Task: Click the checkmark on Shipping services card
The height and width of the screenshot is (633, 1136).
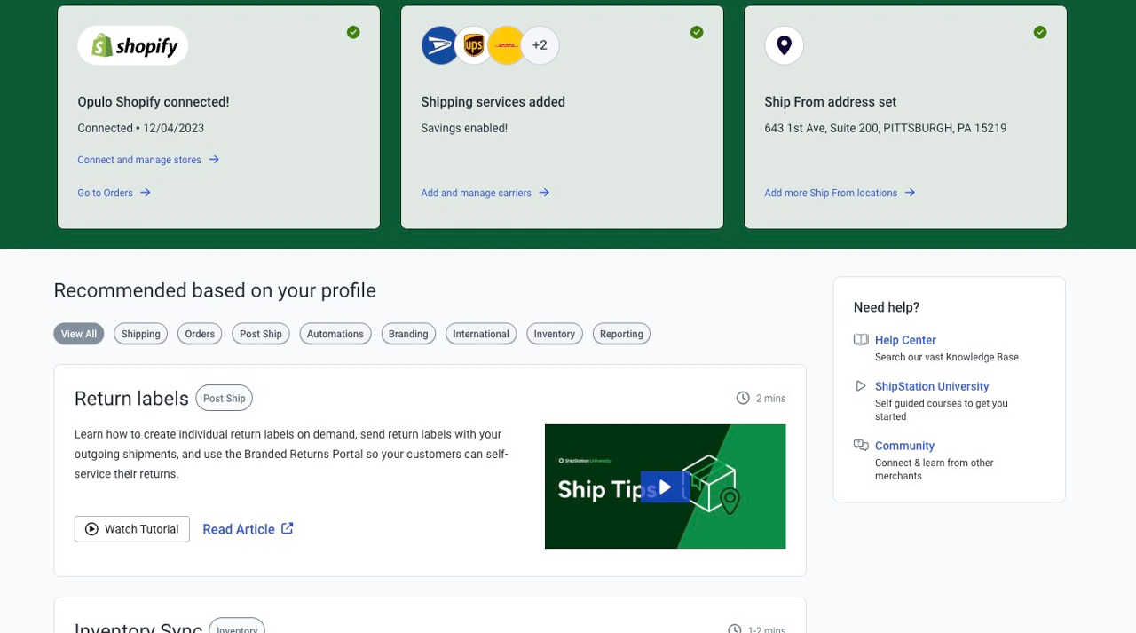Action: click(x=697, y=32)
